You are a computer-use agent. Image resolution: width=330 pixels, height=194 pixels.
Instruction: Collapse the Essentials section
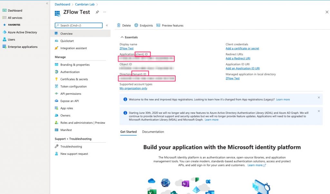click(122, 37)
